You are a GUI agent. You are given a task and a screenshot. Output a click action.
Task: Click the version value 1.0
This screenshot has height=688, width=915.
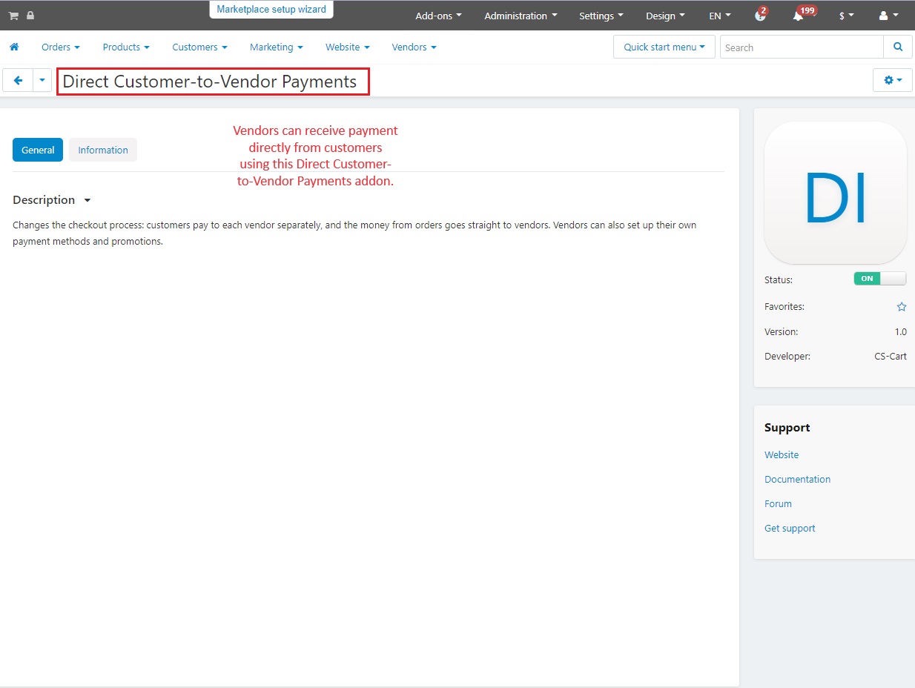(901, 331)
